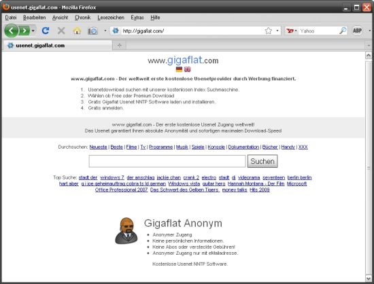
Task: Click the seventeen top search link
Action: tap(273, 177)
